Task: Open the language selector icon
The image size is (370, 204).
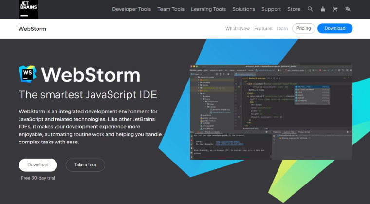Action: [348, 9]
